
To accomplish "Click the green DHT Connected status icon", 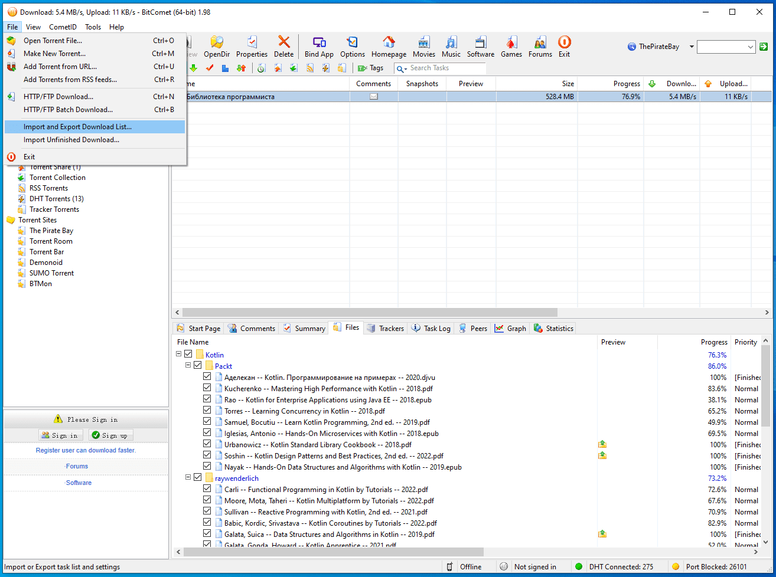I will click(579, 567).
